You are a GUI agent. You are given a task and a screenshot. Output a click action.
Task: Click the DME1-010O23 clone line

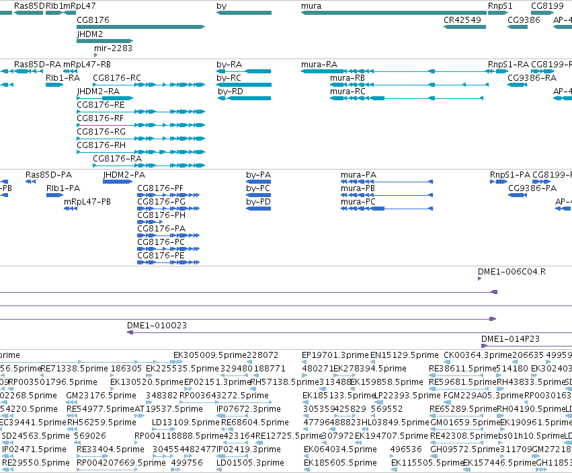(350, 332)
